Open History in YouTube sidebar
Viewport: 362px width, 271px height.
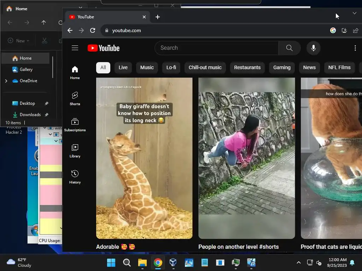tap(75, 177)
